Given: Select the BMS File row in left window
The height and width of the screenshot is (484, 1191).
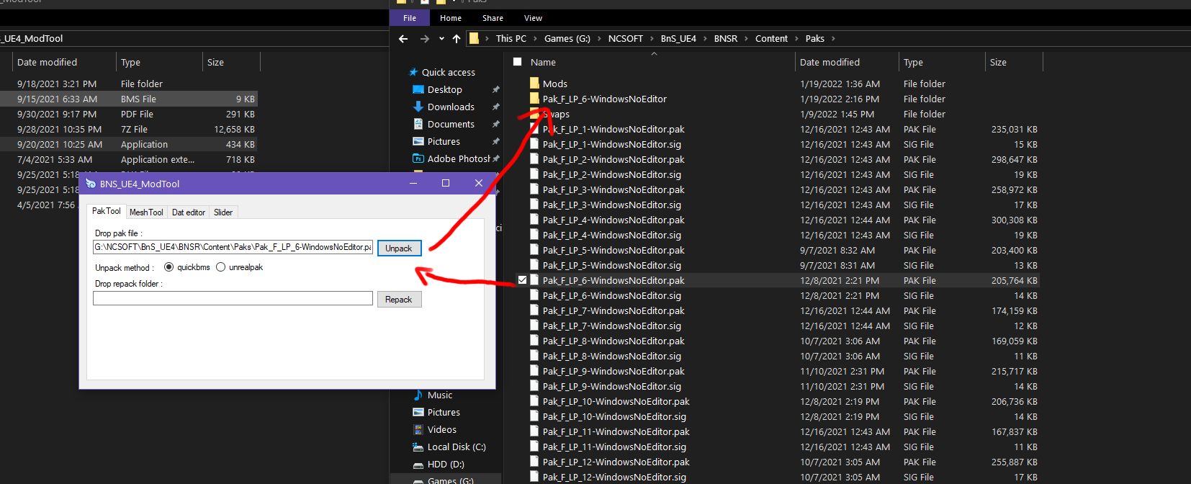Looking at the screenshot, I should click(x=129, y=99).
